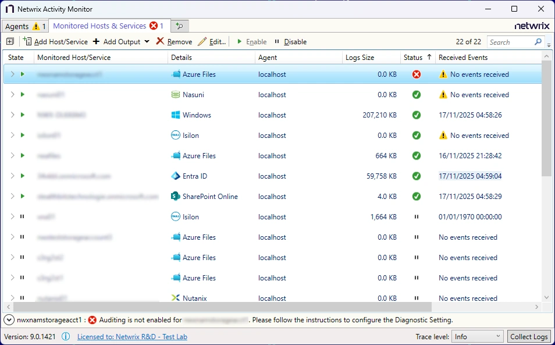Viewport: 555px width, 345px height.
Task: Click the SharePoint Online service icon
Action: pos(176,197)
